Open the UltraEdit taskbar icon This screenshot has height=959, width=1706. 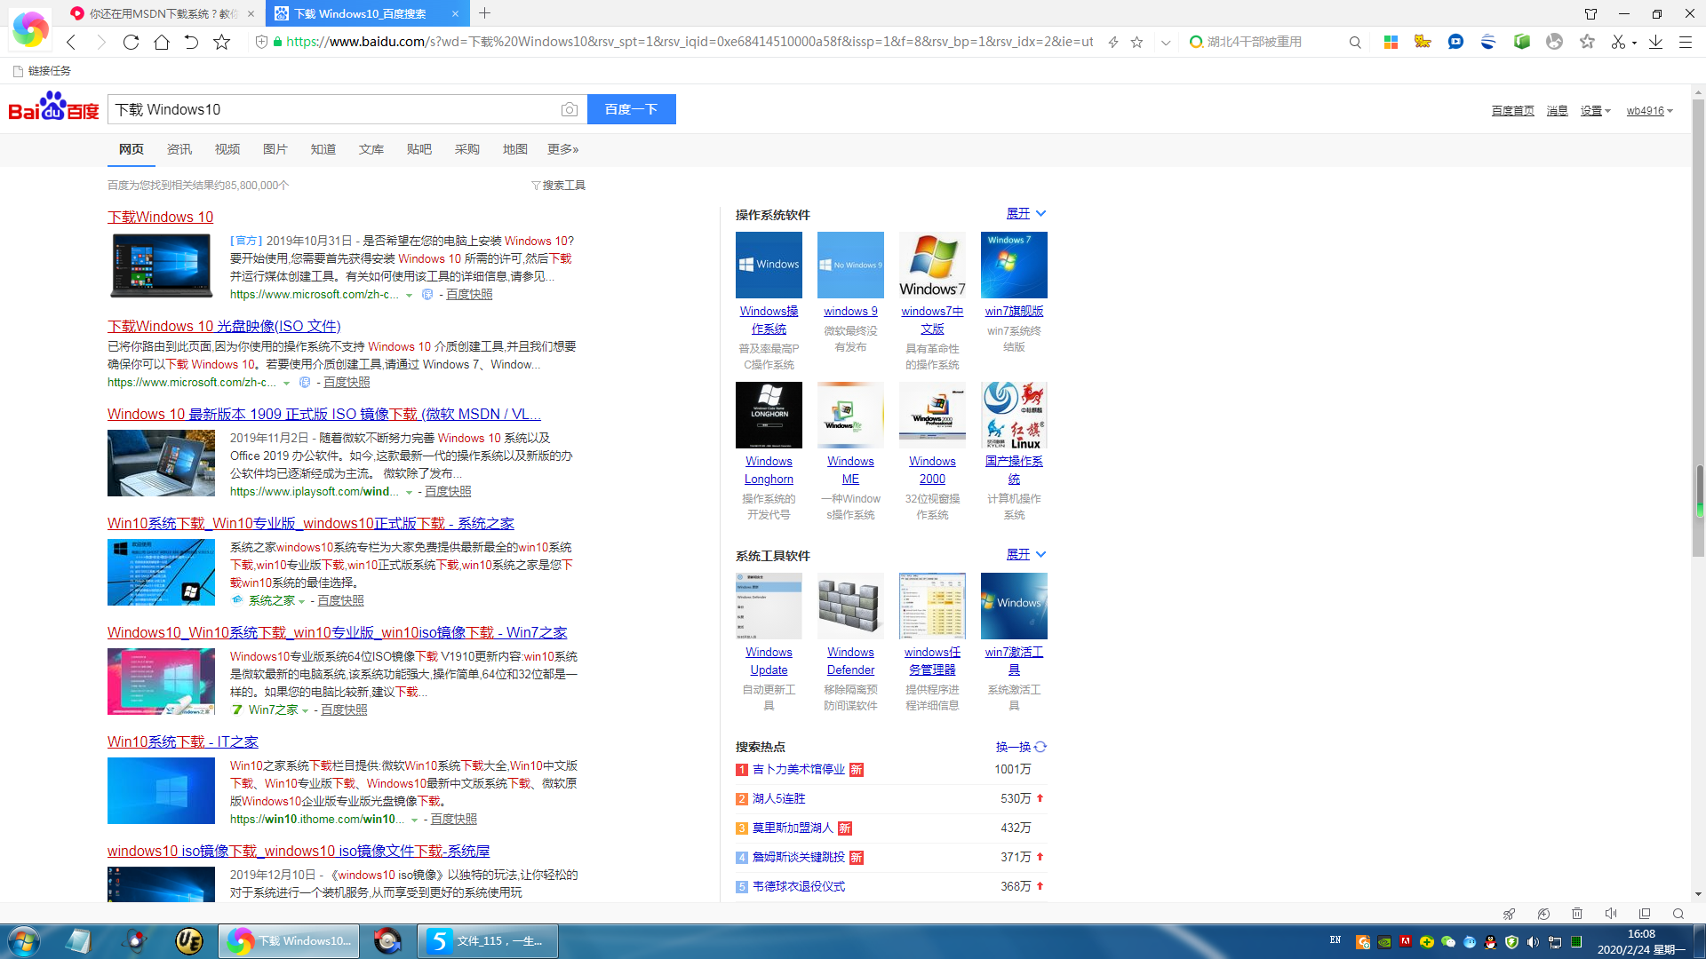click(188, 941)
